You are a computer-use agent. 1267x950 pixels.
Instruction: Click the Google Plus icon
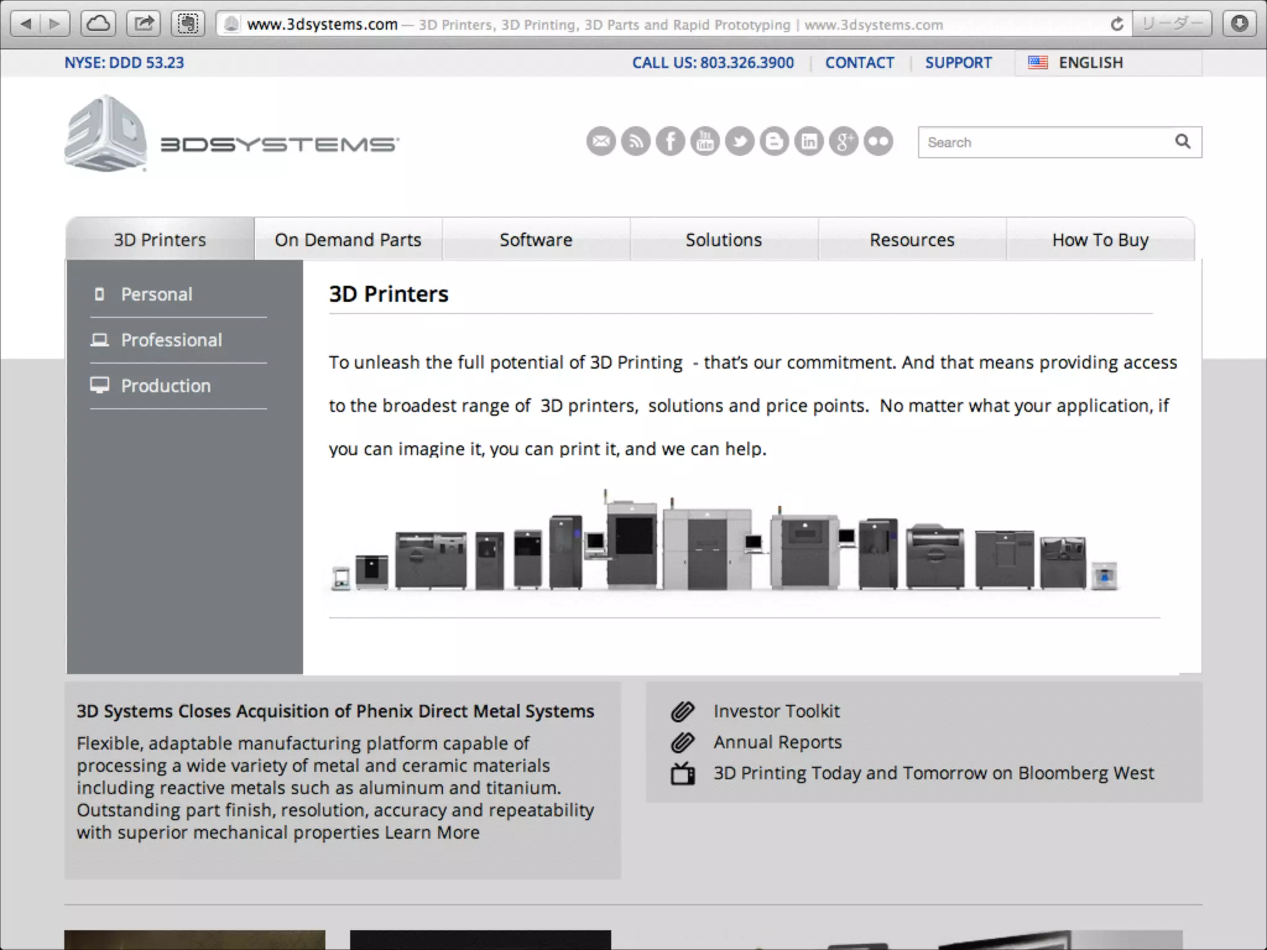843,142
